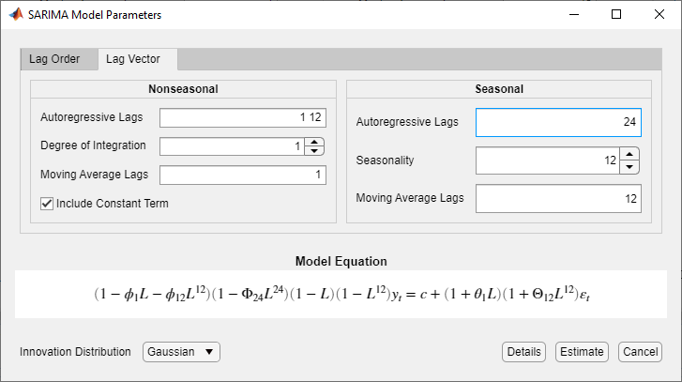Cancel the SARIMA parameters dialog
Viewport: 682px width, 382px height.
640,352
